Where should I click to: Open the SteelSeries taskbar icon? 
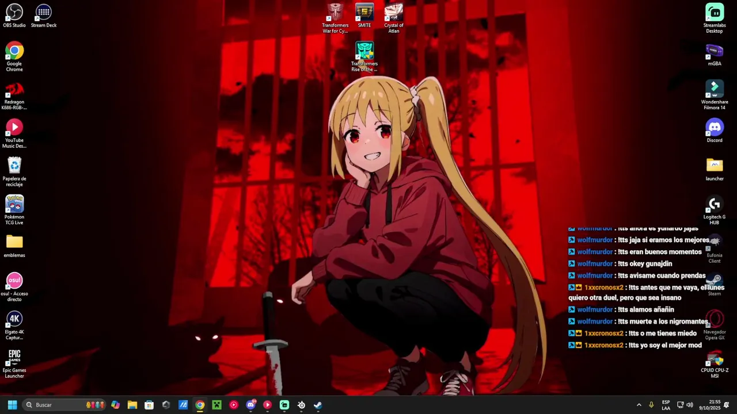[301, 405]
